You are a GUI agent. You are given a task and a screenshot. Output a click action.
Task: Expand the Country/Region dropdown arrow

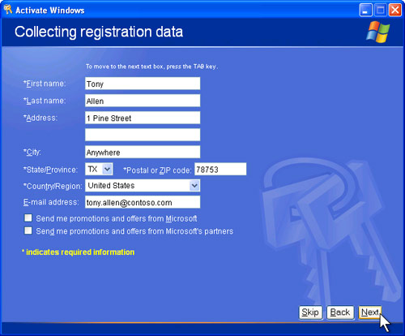pos(194,186)
